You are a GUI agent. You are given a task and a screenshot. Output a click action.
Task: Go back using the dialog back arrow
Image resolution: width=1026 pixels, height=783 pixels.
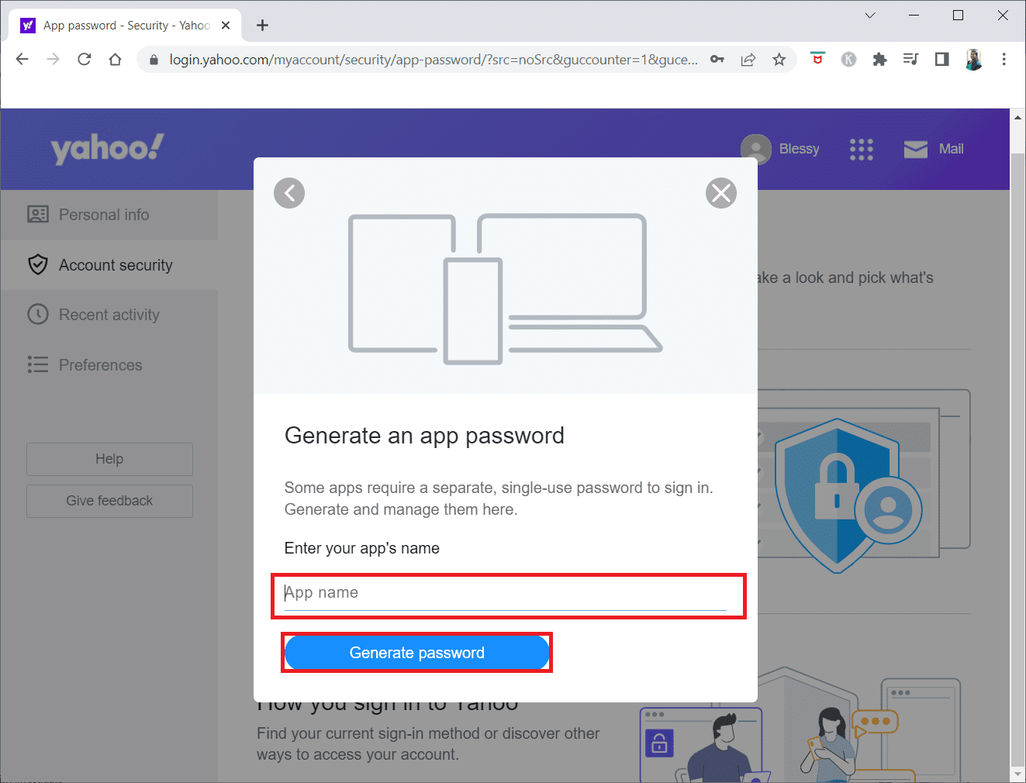(x=289, y=193)
